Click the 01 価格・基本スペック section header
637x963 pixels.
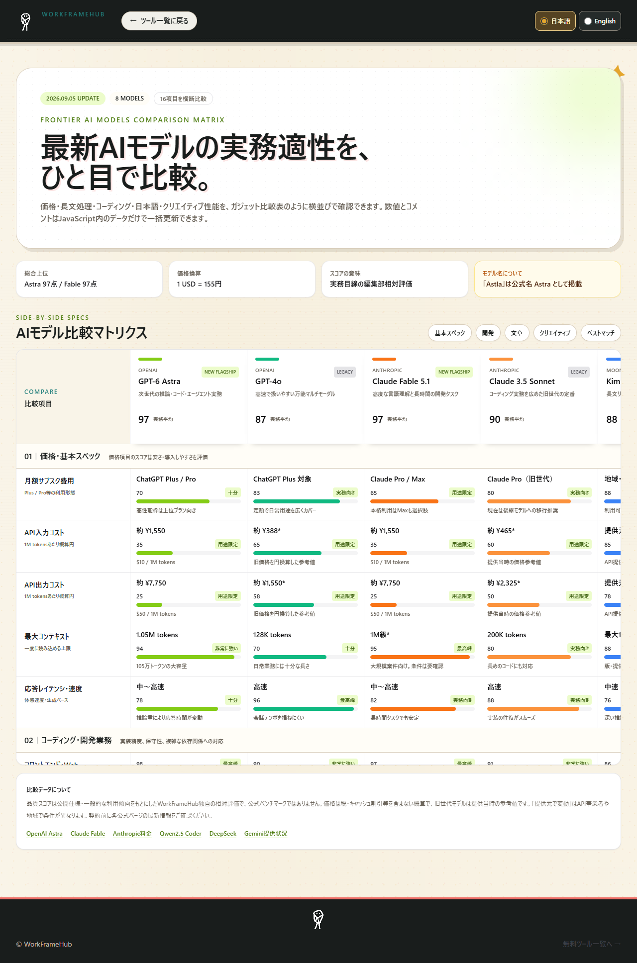click(318, 457)
